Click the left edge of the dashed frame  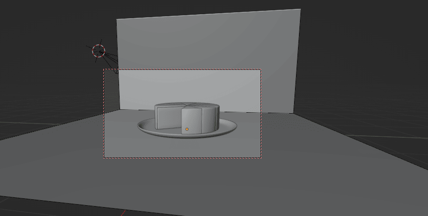[x=104, y=113]
